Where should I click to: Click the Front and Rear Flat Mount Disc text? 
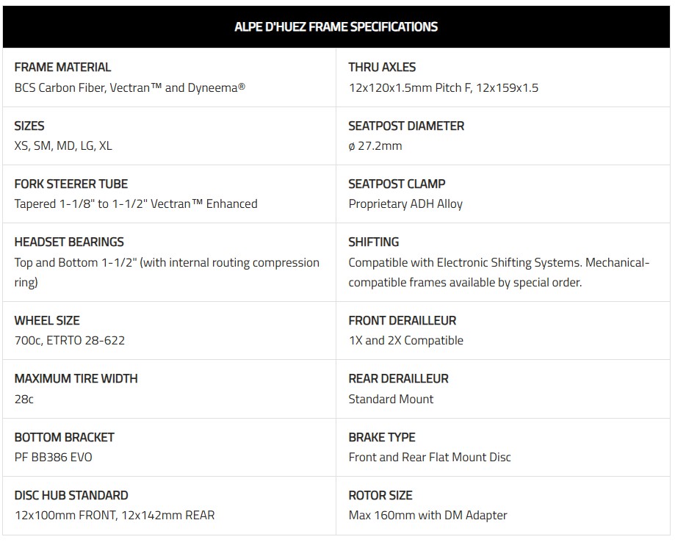[x=430, y=457]
